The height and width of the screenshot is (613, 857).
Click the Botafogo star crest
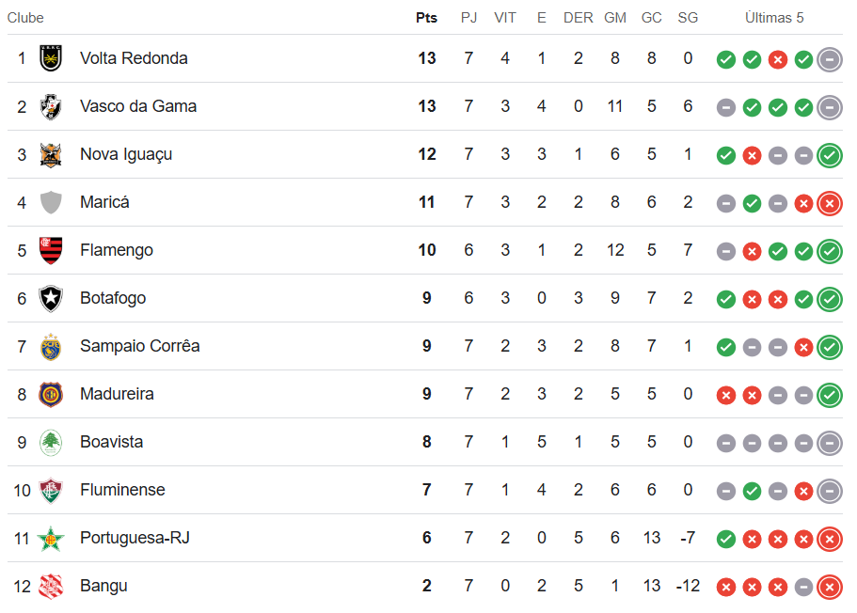pyautogui.click(x=51, y=298)
